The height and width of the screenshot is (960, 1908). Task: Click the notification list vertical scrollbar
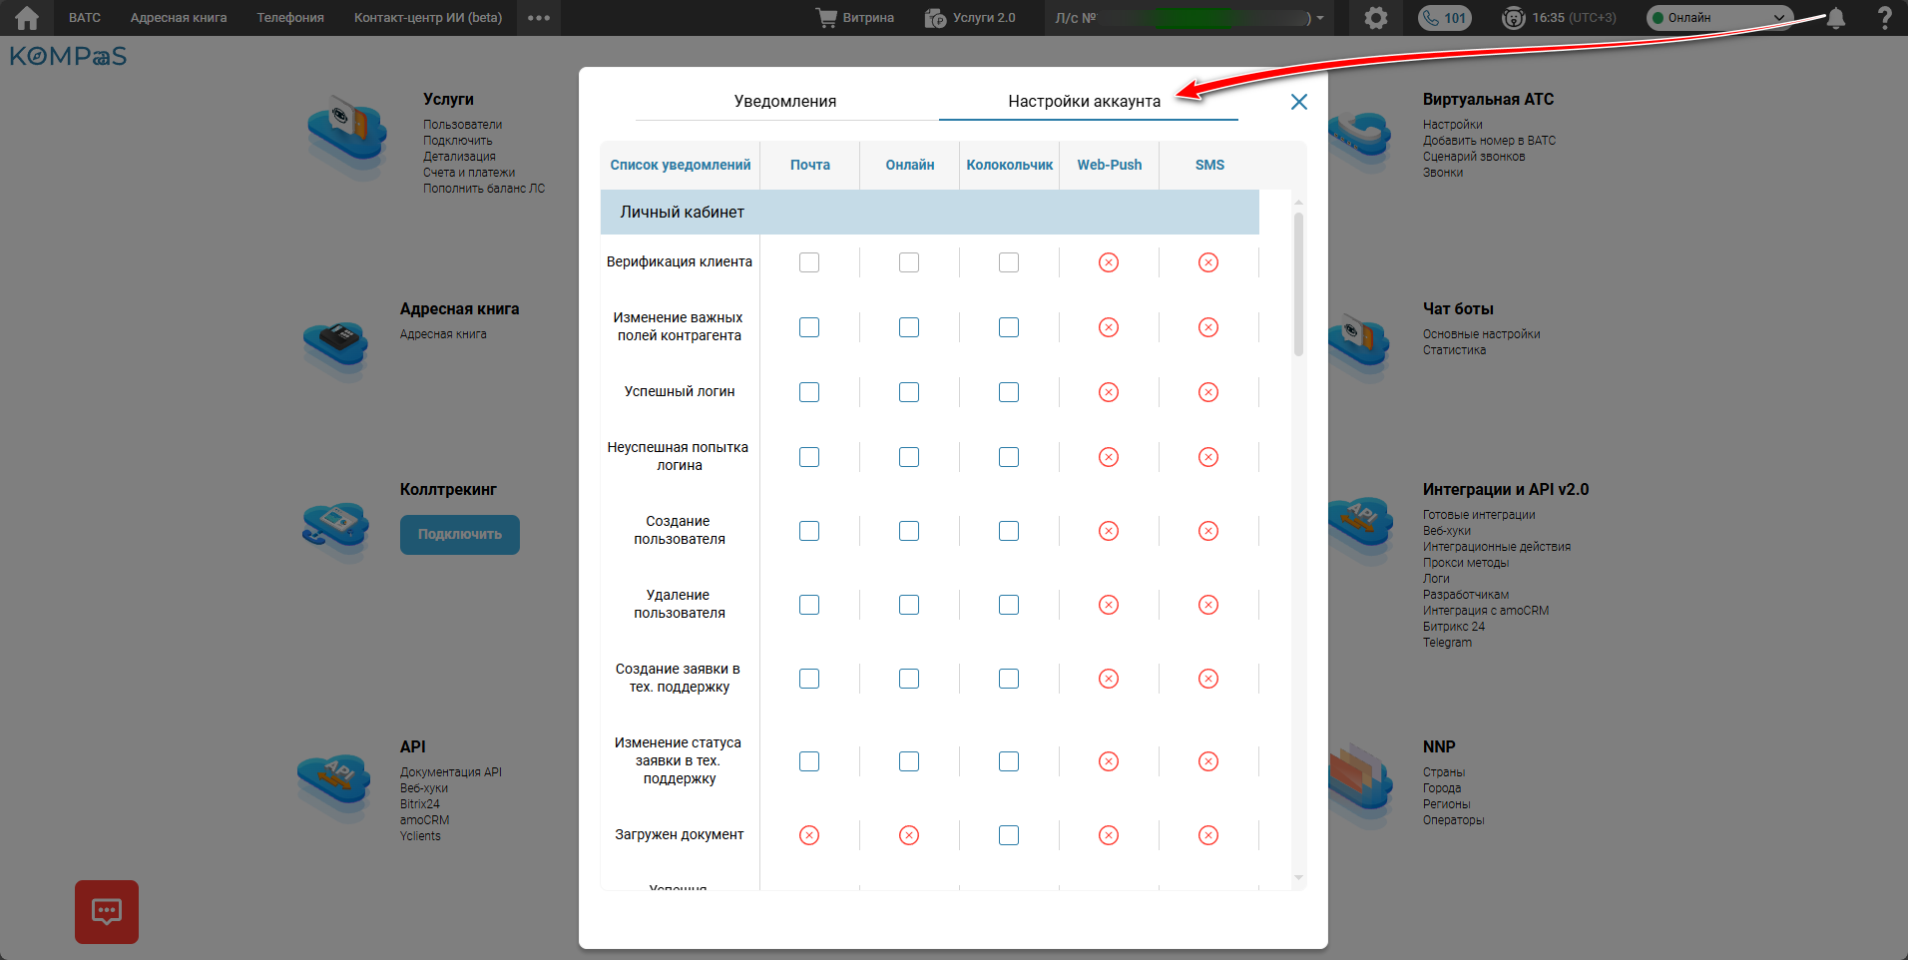(x=1298, y=283)
